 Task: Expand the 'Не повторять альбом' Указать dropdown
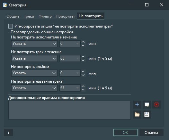34,73
